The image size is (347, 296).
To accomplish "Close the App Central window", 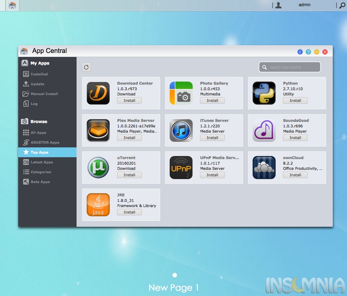I will tap(325, 52).
